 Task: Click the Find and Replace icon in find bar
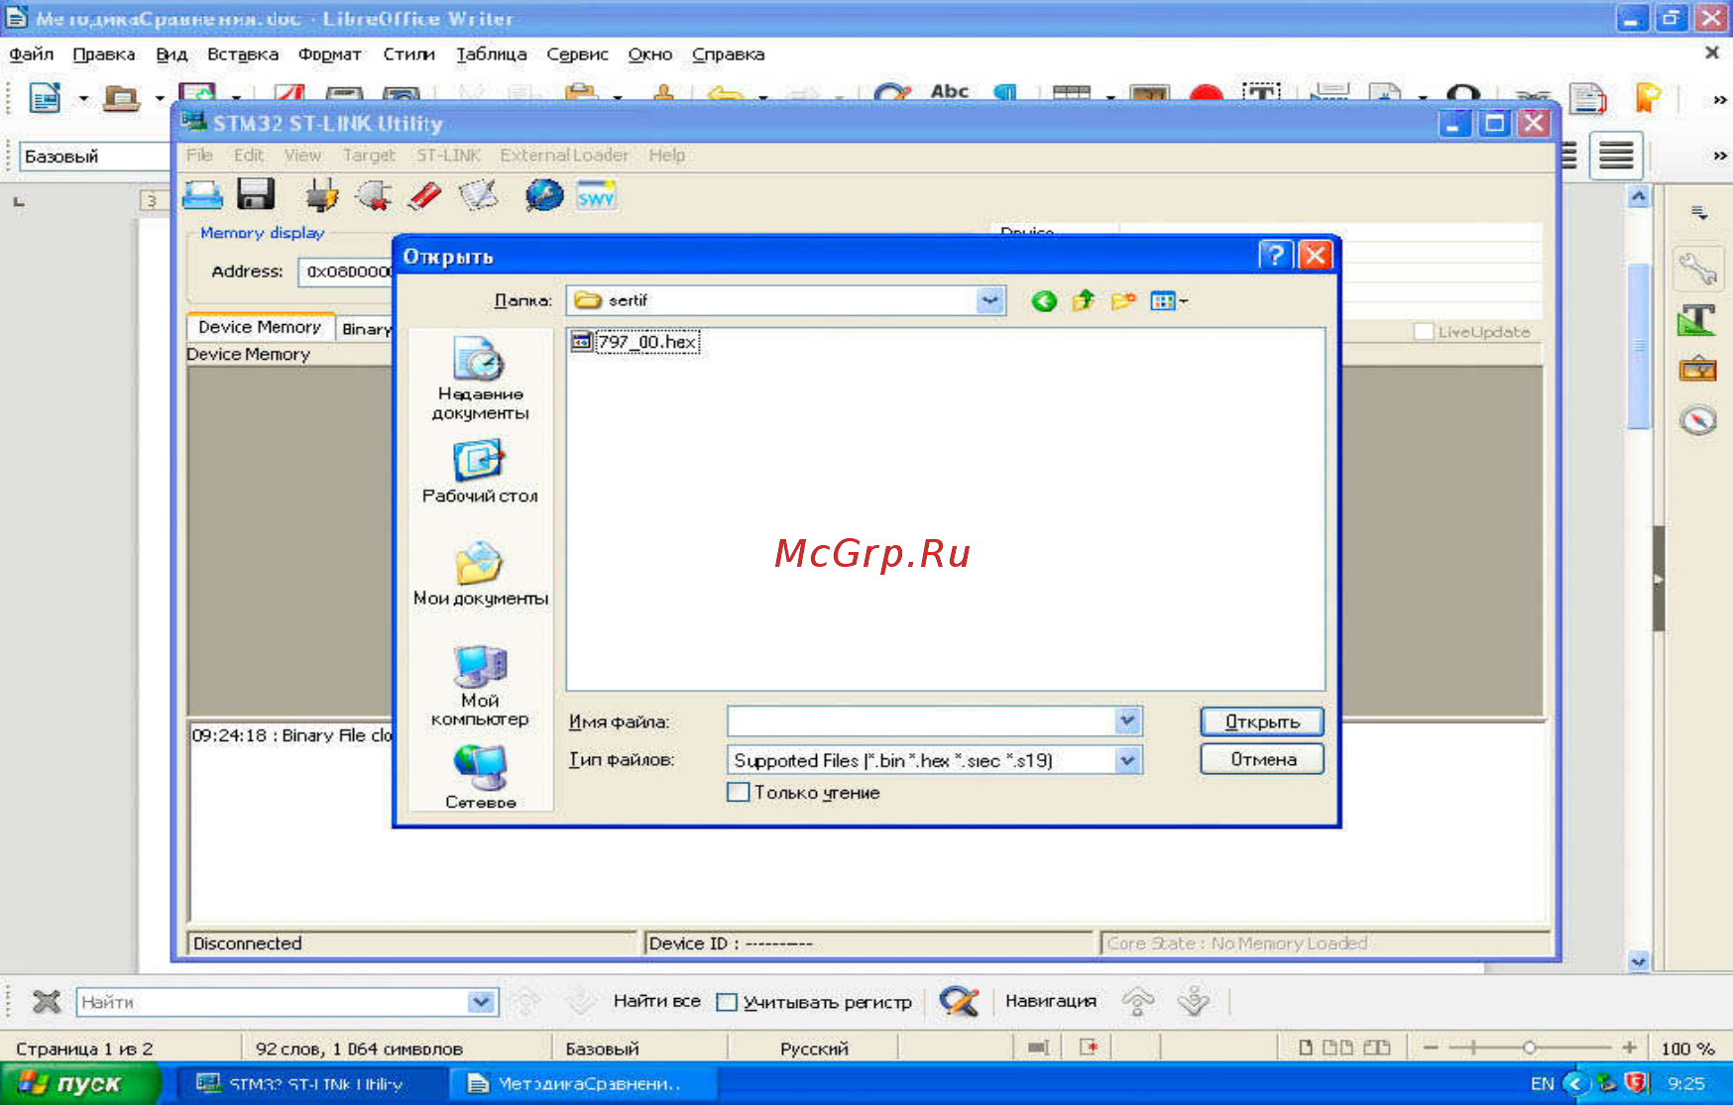pyautogui.click(x=959, y=1001)
